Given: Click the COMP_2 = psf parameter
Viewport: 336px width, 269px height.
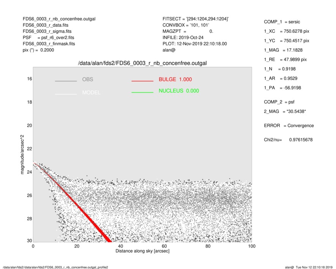Looking at the screenshot, I should pyautogui.click(x=279, y=102).
